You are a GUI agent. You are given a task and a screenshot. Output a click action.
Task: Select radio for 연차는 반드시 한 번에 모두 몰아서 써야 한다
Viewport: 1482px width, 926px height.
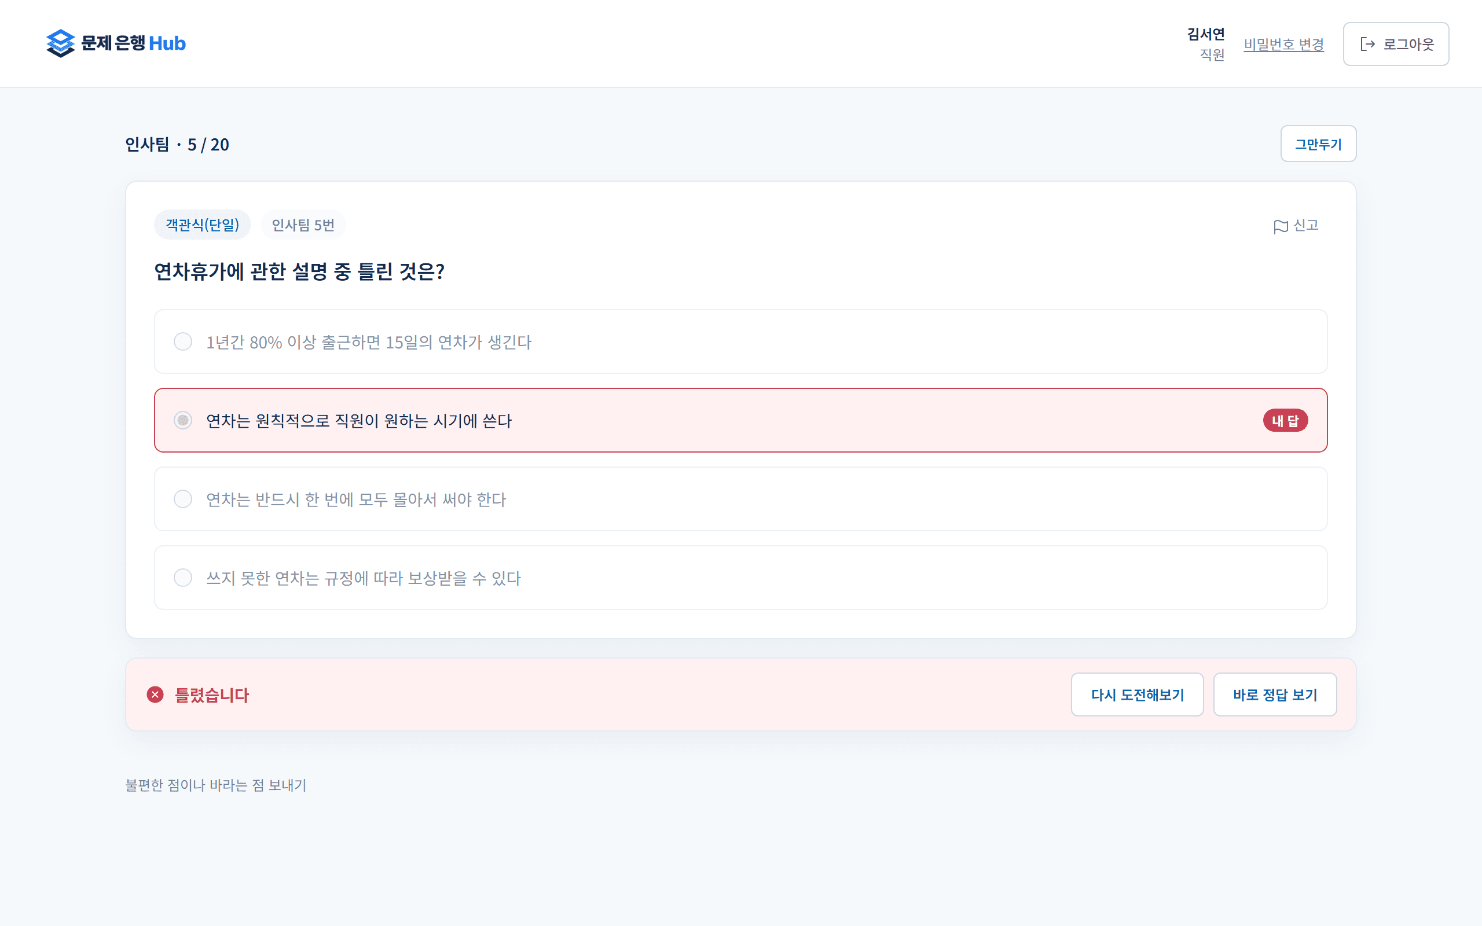tap(182, 499)
